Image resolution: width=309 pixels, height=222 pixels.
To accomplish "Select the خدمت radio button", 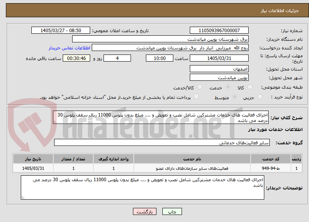I will [x=228, y=87].
